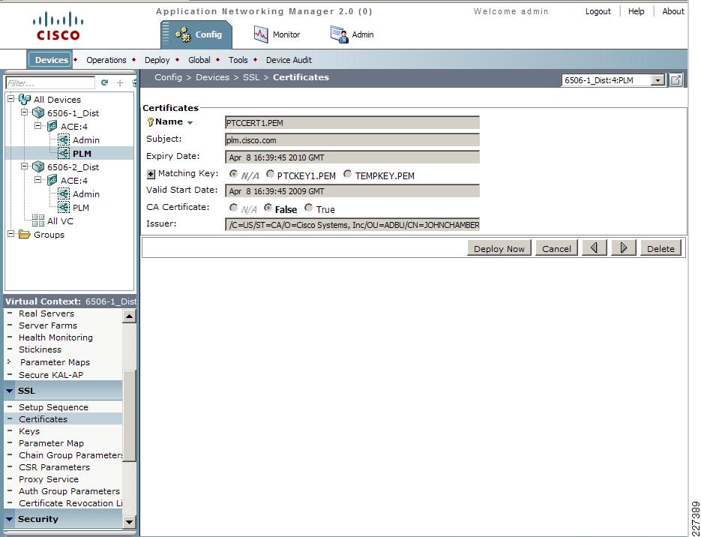Set CA Certificate to False
Image resolution: width=701 pixels, height=537 pixels.
pyautogui.click(x=268, y=208)
